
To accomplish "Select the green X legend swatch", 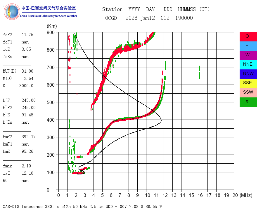I will pos(248,102).
